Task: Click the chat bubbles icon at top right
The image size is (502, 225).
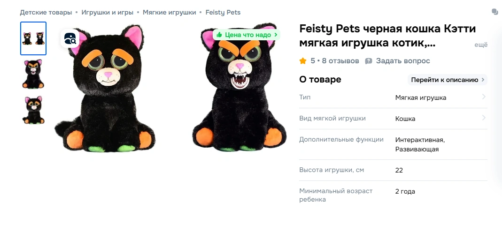Action: click(x=495, y=12)
